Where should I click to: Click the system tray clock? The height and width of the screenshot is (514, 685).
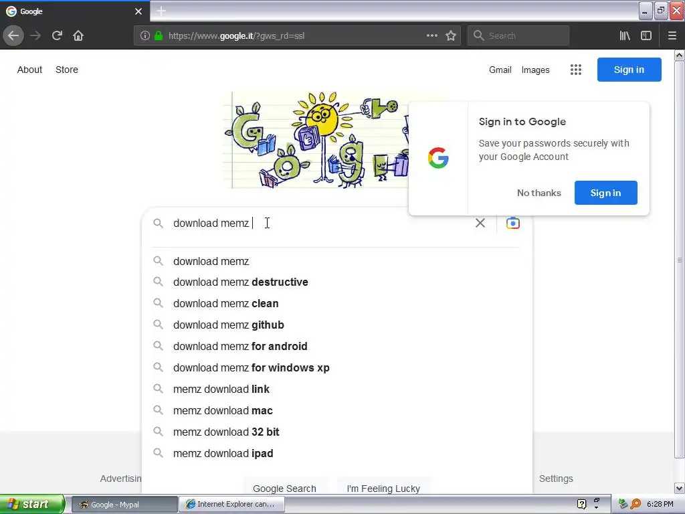(x=660, y=504)
